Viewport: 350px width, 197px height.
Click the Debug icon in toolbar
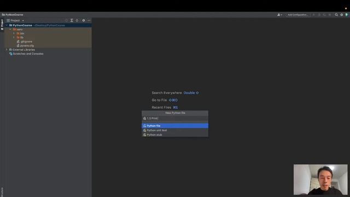319,15
